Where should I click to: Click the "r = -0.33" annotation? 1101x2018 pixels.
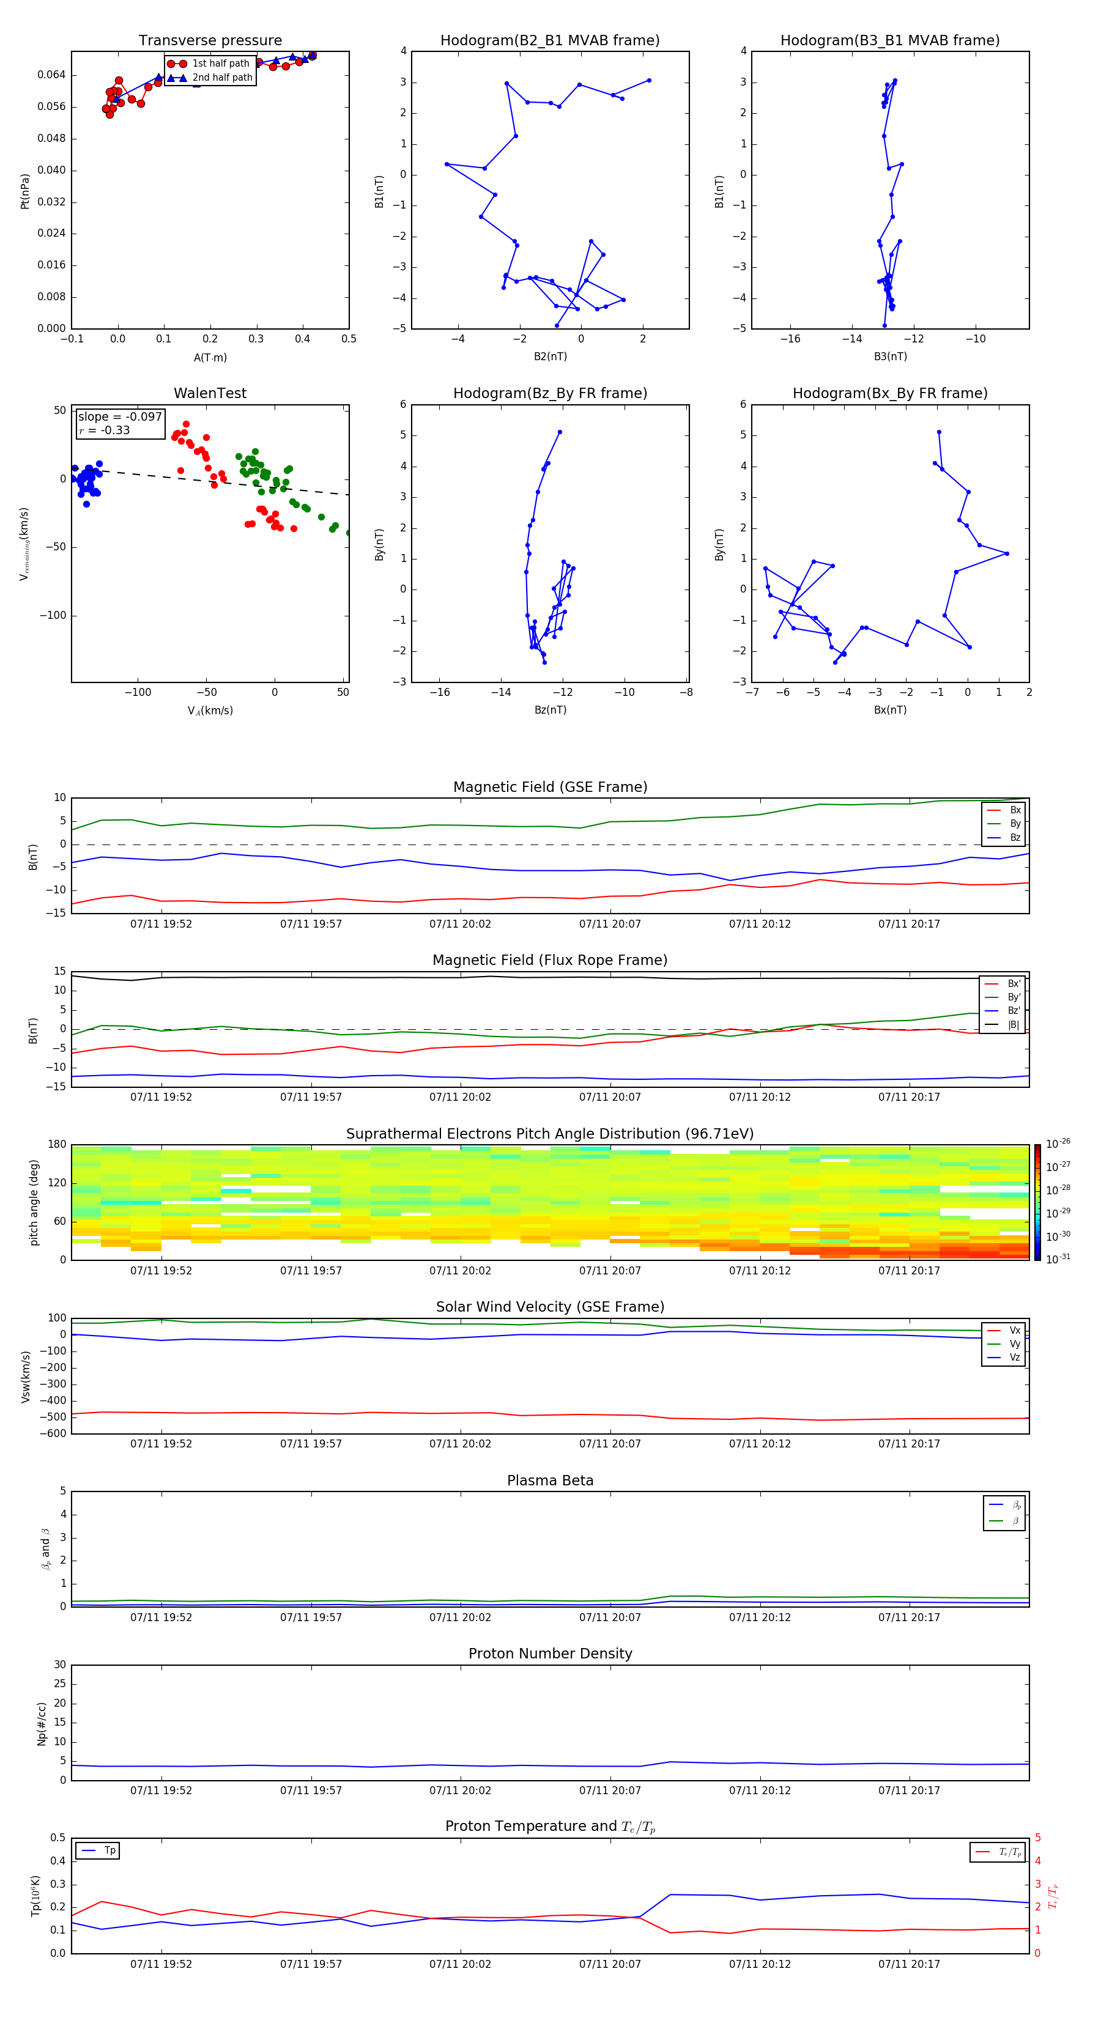(x=104, y=431)
